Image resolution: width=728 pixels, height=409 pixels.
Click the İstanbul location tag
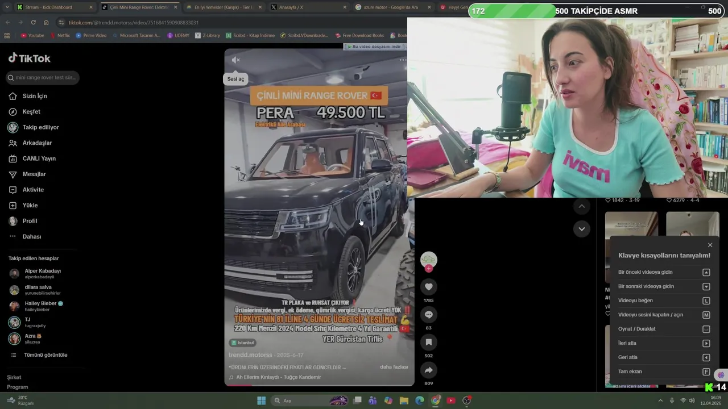coord(242,343)
